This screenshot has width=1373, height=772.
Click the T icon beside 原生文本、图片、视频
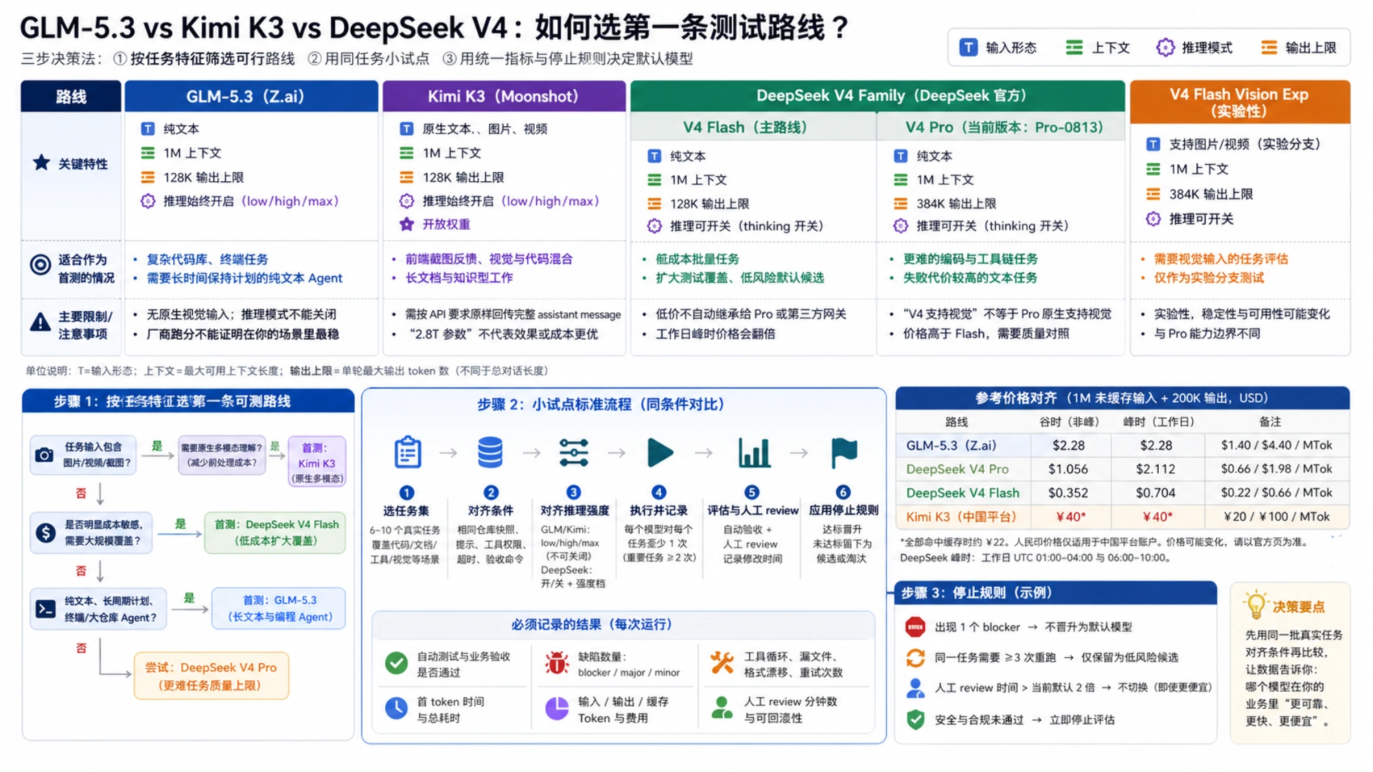[x=406, y=129]
